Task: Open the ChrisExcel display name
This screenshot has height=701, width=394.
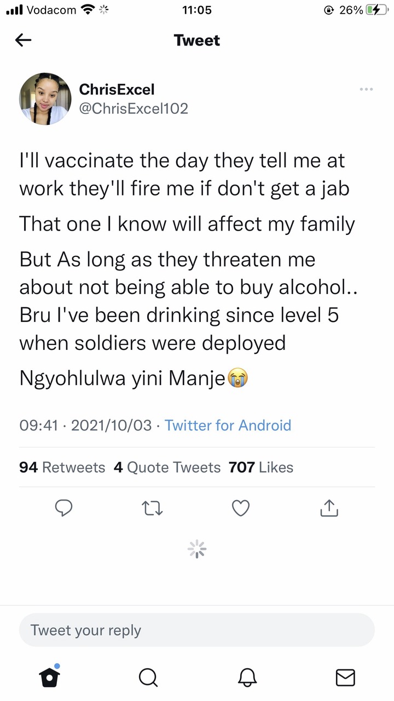Action: click(x=117, y=89)
